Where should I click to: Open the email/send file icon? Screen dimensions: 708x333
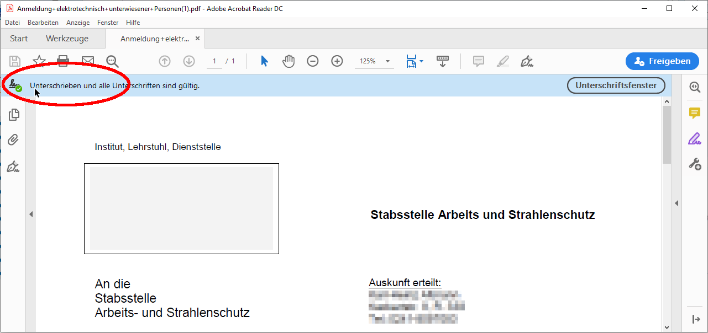point(87,61)
